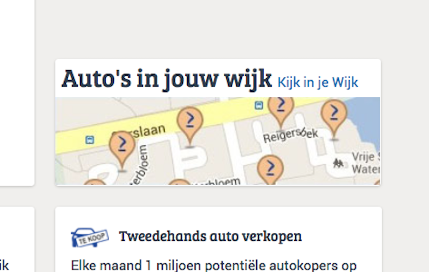Click the Reigersbek street label on map
429x272 pixels.
[x=290, y=135]
